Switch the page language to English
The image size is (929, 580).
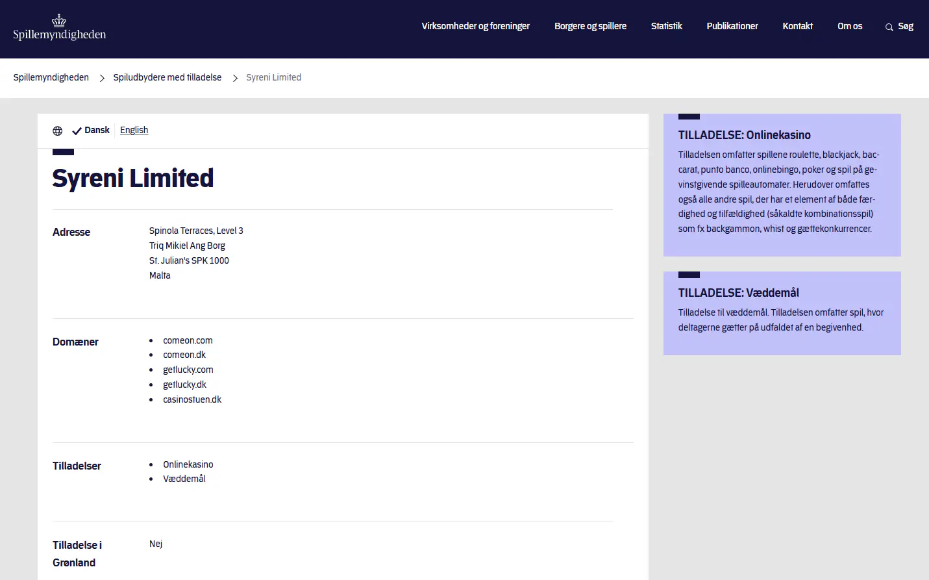click(134, 130)
